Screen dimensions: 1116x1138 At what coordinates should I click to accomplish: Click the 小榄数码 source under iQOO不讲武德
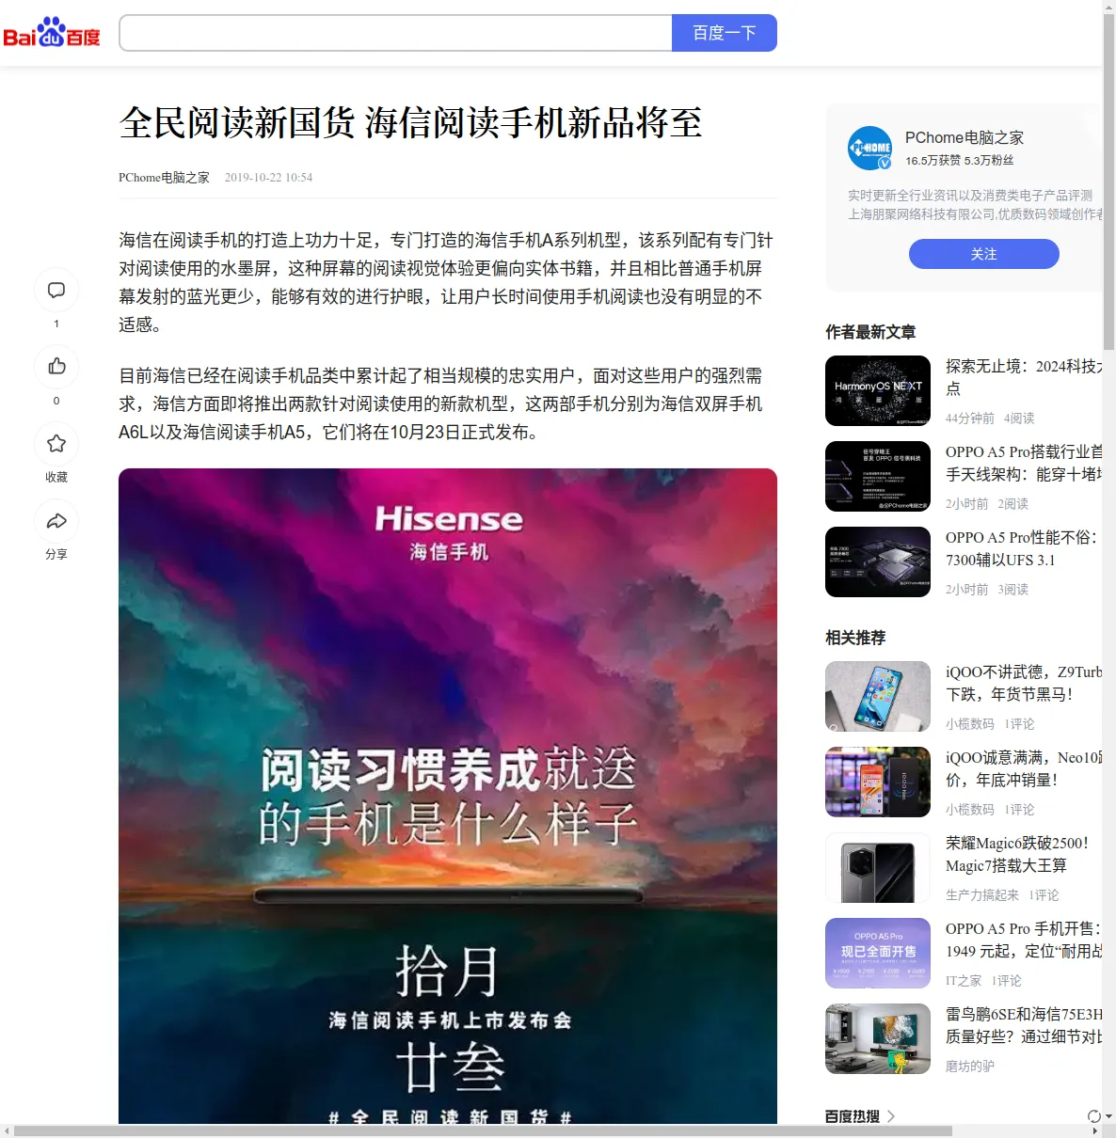pos(970,724)
